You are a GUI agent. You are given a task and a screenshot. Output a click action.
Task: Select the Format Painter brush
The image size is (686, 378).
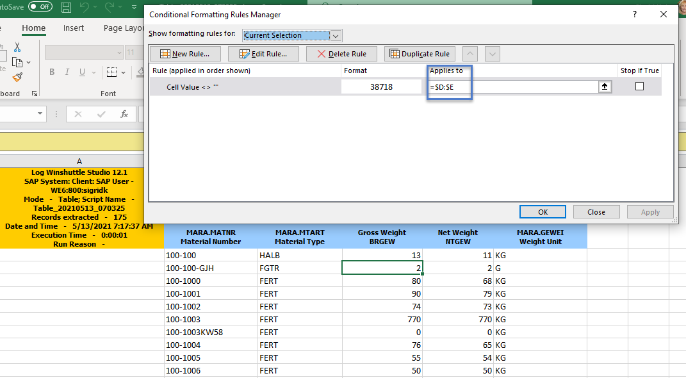tap(17, 77)
